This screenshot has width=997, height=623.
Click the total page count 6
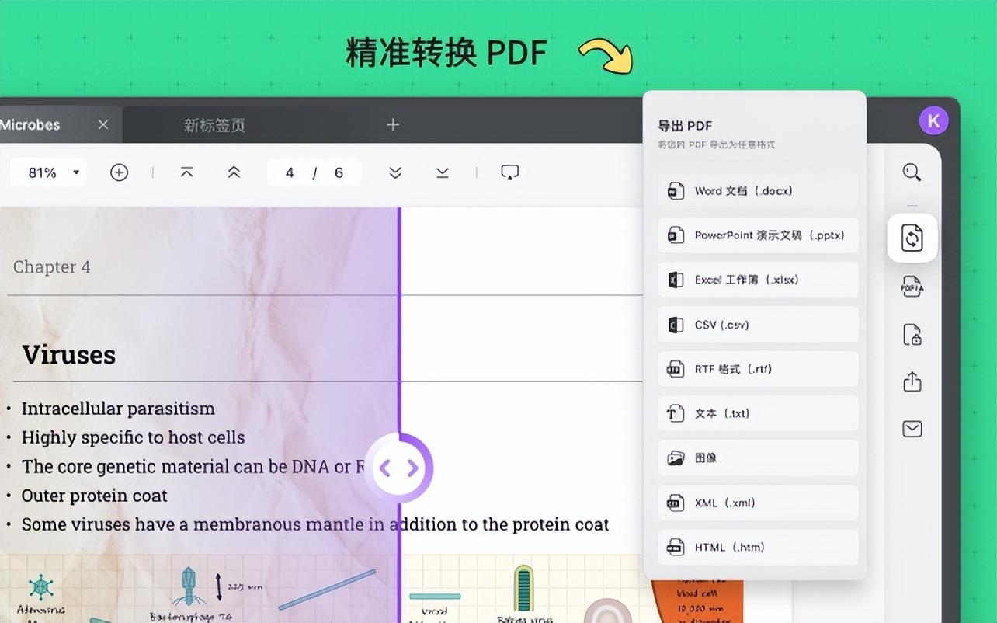click(x=339, y=172)
